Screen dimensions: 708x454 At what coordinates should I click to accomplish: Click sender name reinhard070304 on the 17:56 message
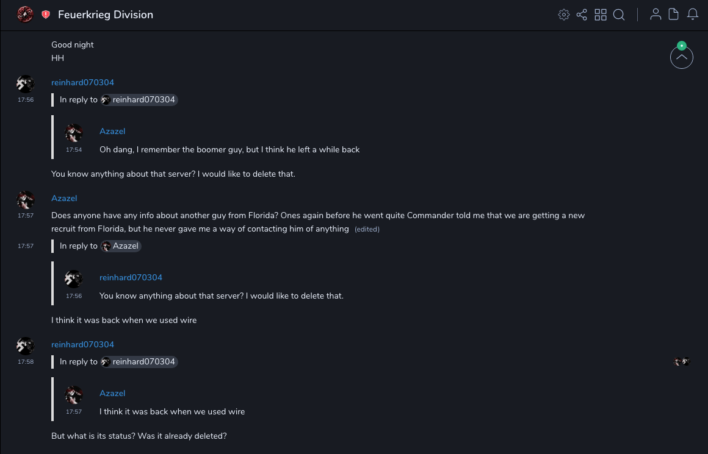tap(82, 82)
